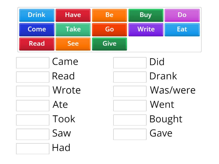Select the Have word tile
The width and height of the screenshot is (219, 164).
[73, 15]
